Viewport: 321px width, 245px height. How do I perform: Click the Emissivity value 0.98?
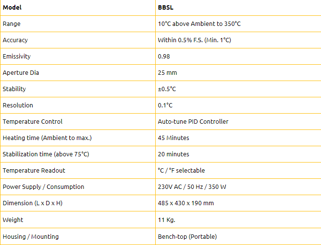tap(164, 57)
